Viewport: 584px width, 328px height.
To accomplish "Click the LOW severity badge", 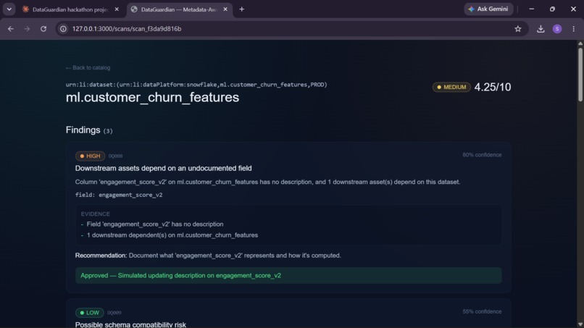I will click(89, 313).
